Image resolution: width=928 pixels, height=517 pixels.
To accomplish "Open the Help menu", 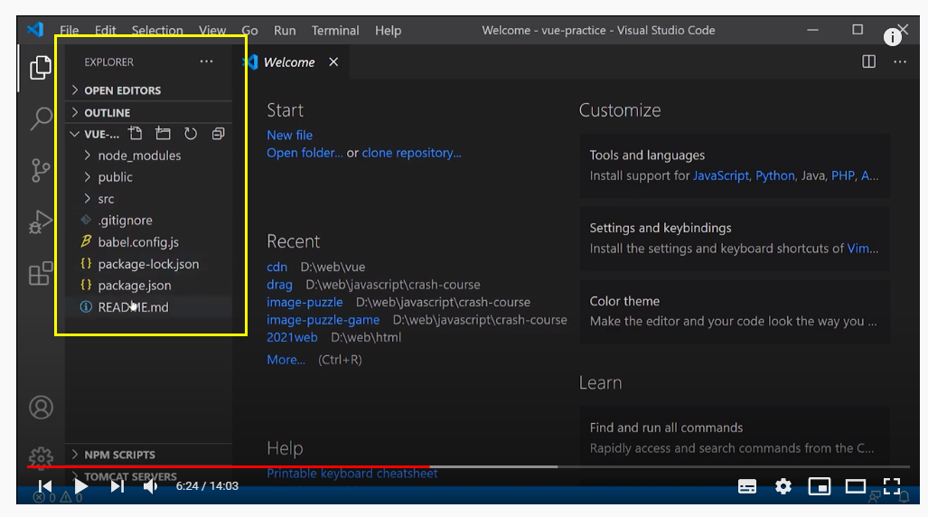I will point(388,30).
